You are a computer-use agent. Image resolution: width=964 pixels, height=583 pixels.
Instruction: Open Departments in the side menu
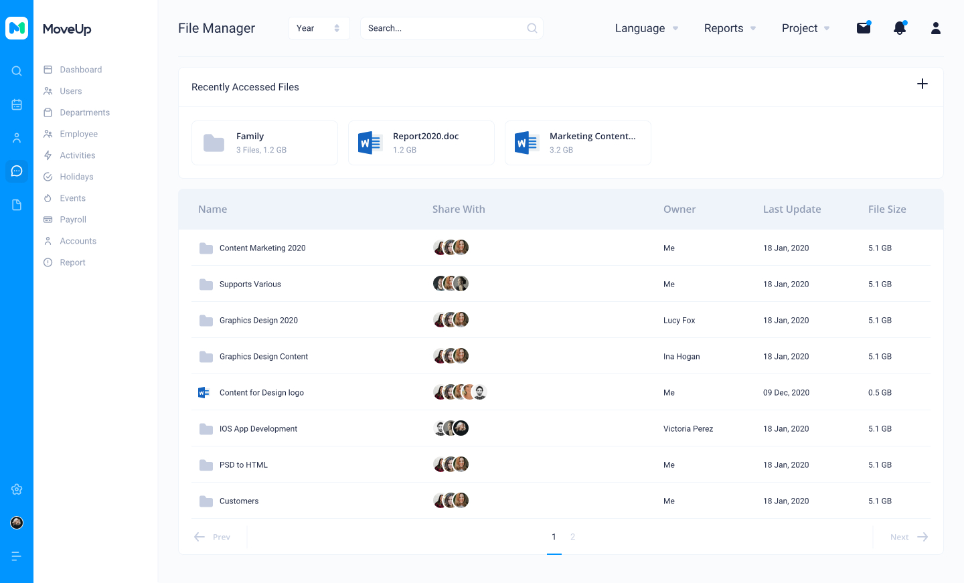(x=77, y=112)
